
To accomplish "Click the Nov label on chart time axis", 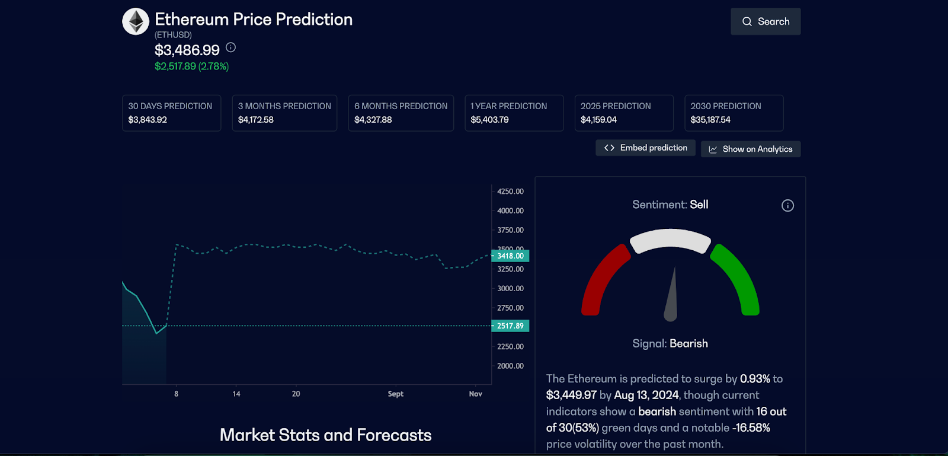I will pos(476,394).
